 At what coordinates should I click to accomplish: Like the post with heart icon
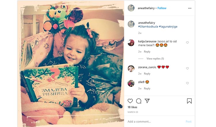[130, 101]
